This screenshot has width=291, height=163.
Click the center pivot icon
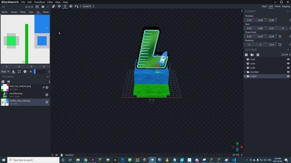point(280,36)
